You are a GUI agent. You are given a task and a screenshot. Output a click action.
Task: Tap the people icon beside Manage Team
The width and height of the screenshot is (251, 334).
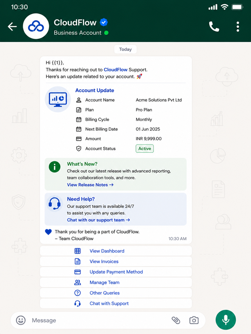[x=78, y=282]
